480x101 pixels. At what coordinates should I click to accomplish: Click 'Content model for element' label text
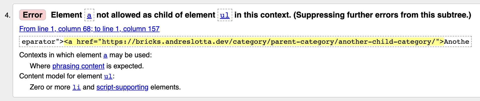tap(61, 76)
